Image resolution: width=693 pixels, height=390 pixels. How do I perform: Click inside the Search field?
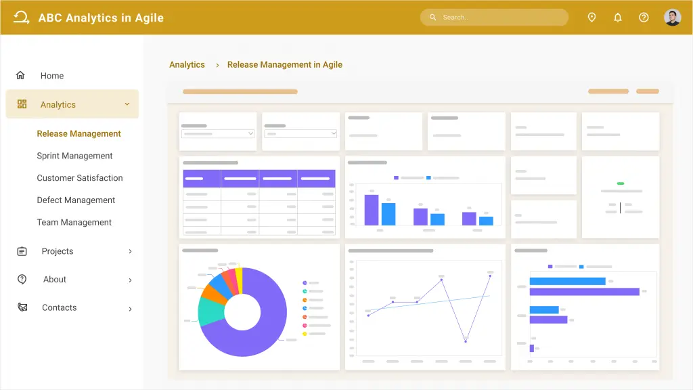(x=494, y=17)
